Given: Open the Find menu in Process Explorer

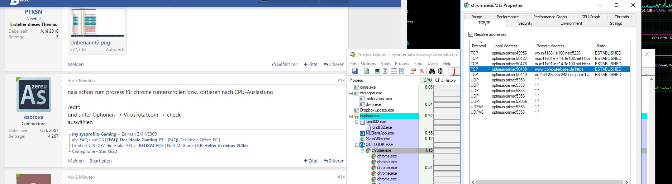Looking at the screenshot, I should coord(418,63).
